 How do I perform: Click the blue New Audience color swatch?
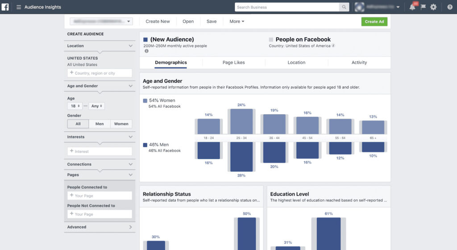[145, 40]
